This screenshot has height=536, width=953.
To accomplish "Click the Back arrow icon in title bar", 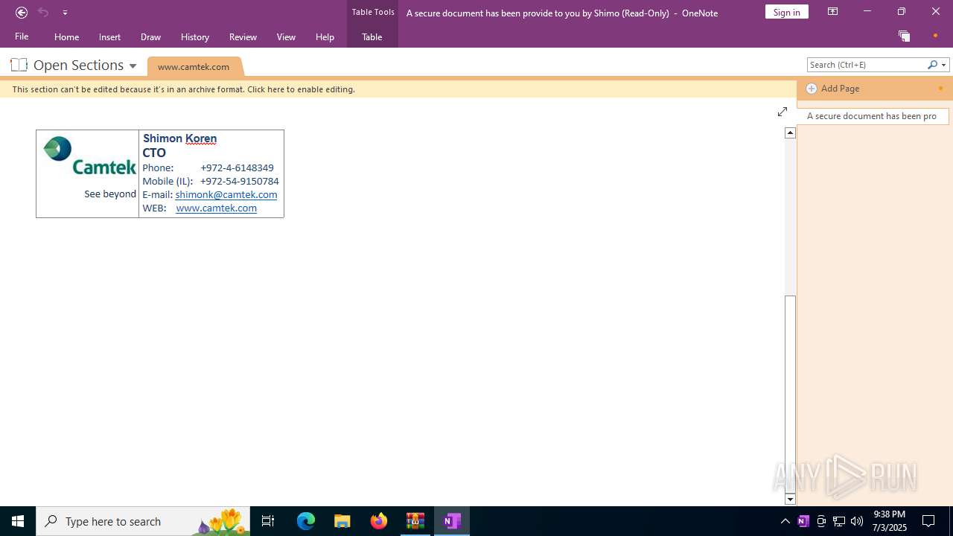I will click(22, 12).
